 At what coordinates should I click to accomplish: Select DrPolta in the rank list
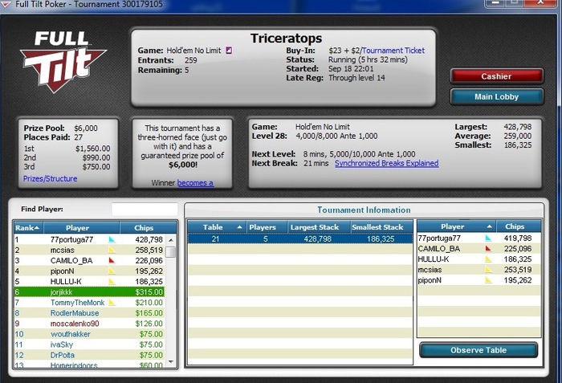pyautogui.click(x=90, y=355)
